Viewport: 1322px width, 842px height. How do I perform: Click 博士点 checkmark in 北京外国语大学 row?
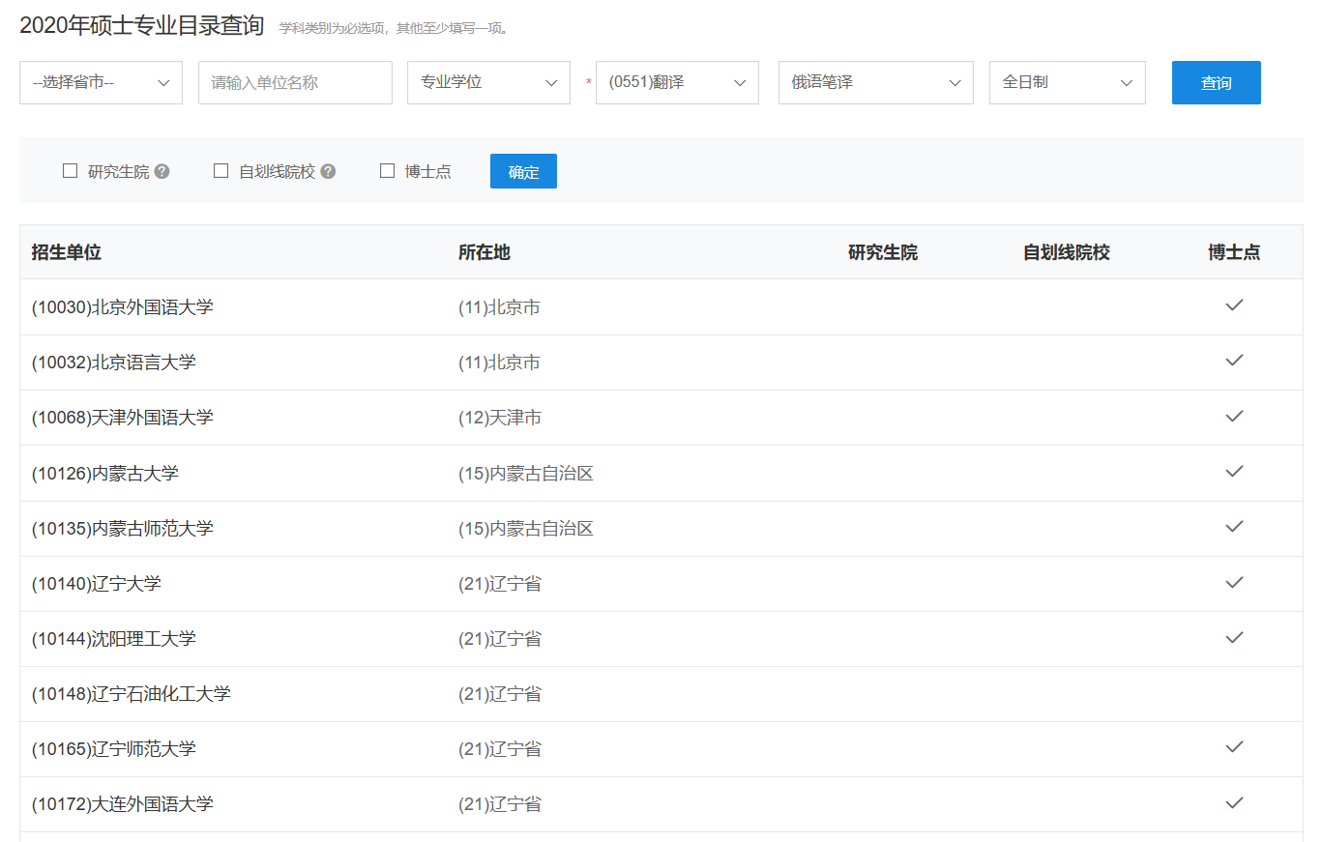[1234, 305]
